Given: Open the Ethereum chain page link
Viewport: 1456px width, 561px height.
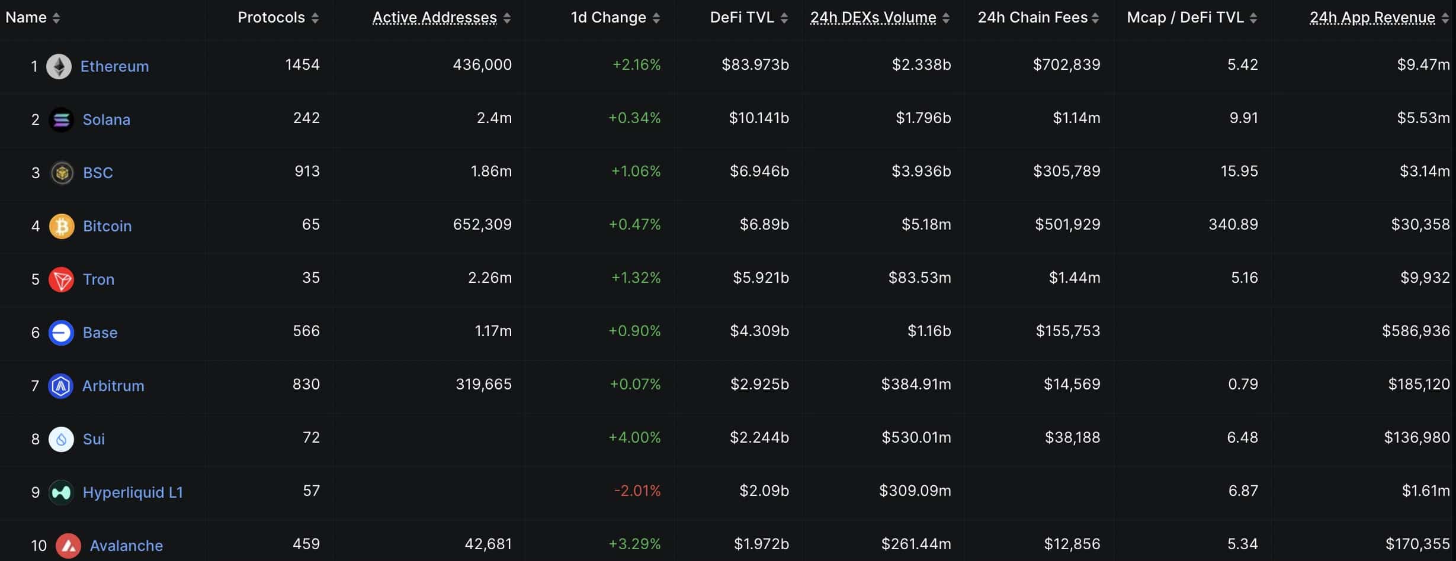Looking at the screenshot, I should (115, 66).
